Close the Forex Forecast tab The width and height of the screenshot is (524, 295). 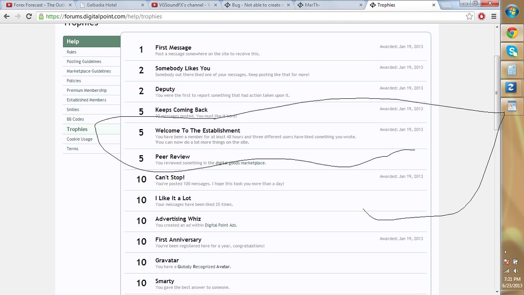point(70,5)
